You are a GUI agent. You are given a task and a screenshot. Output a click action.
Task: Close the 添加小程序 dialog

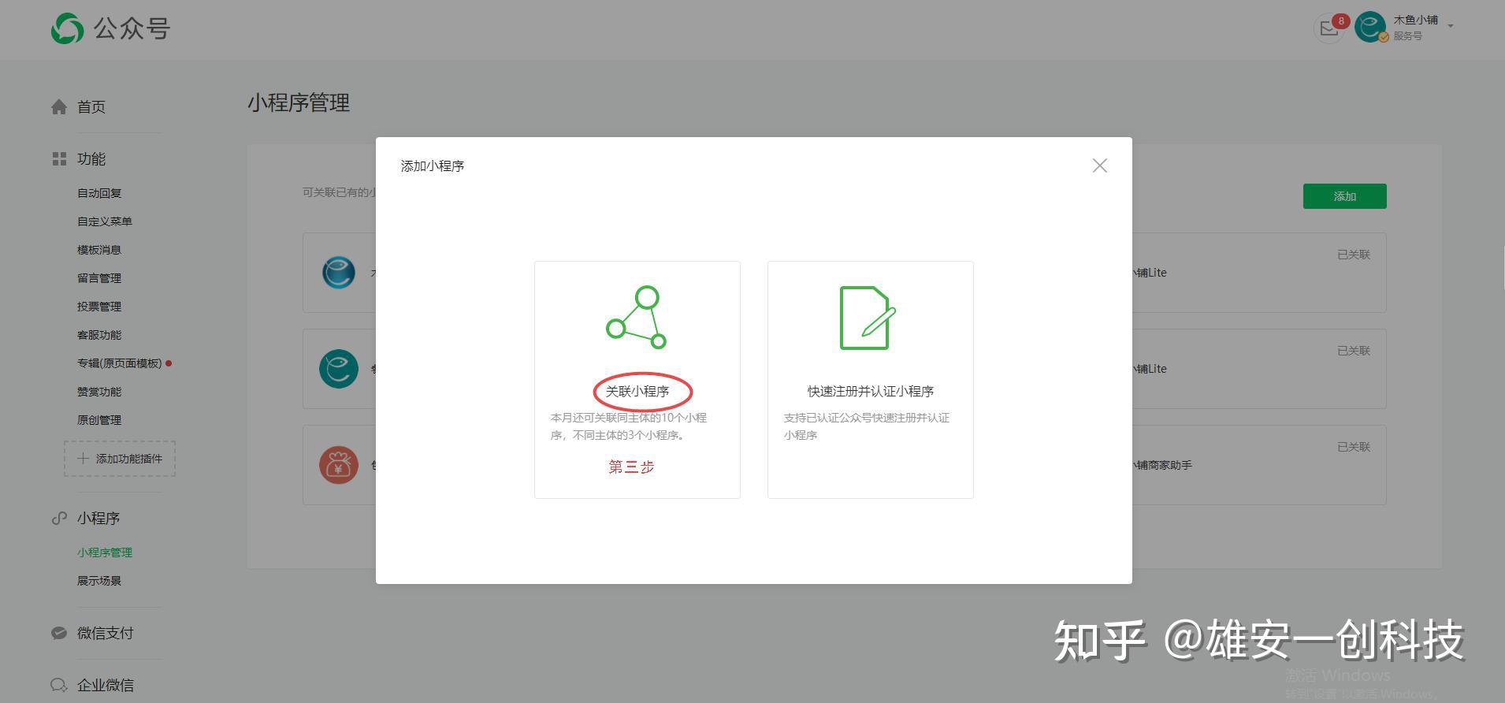[1100, 166]
